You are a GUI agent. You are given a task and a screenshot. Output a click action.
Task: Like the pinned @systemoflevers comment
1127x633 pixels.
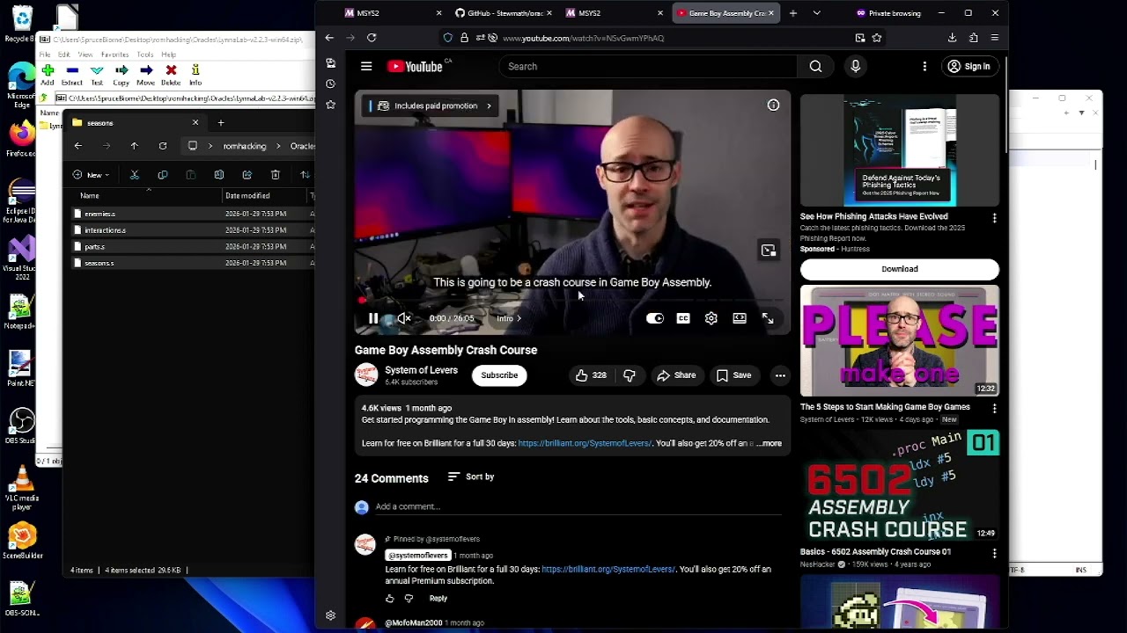390,599
